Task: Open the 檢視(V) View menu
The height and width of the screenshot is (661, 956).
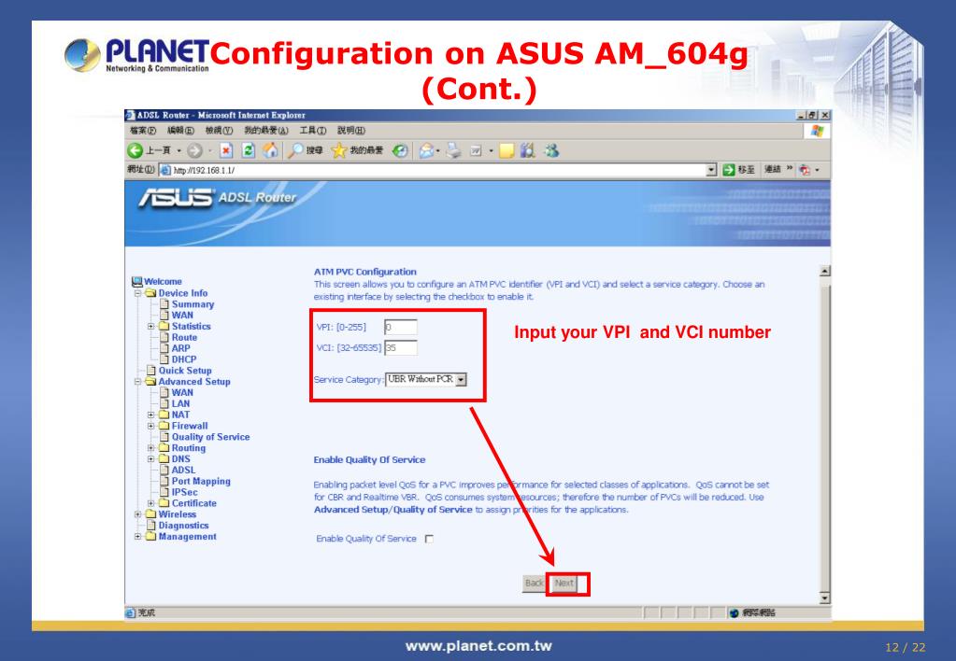Action: point(219,131)
